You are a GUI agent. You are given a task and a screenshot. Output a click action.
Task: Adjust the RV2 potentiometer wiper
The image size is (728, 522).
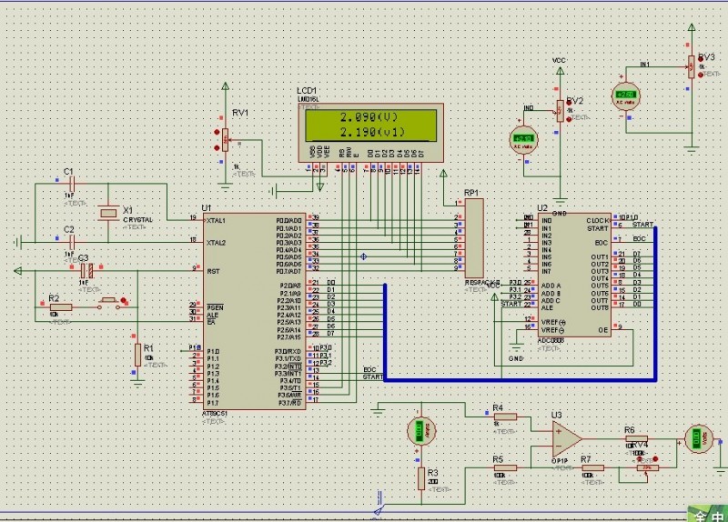coord(557,112)
